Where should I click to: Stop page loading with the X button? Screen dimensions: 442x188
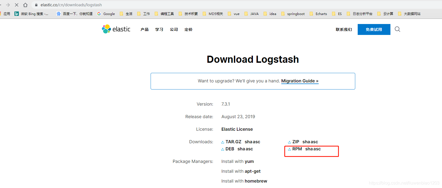click(x=17, y=5)
